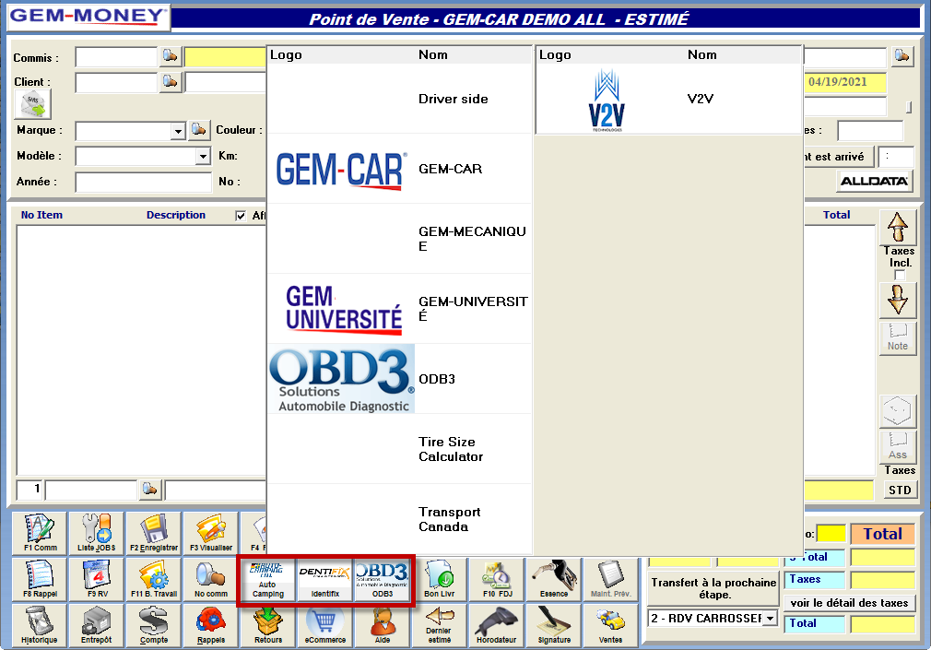The image size is (931, 650).
Task: Click the SMS message icon under Client
Action: [32, 104]
